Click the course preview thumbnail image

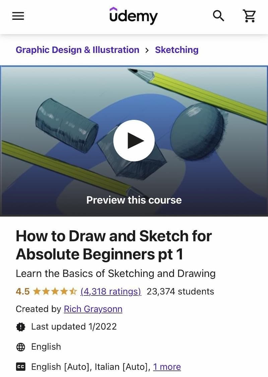[x=134, y=141]
